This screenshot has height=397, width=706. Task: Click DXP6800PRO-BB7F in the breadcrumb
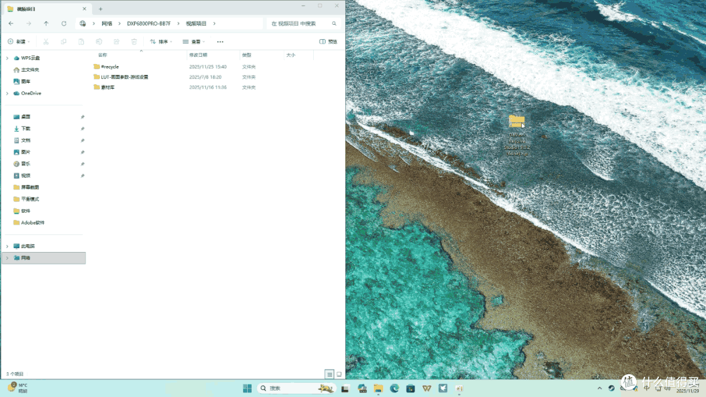148,24
